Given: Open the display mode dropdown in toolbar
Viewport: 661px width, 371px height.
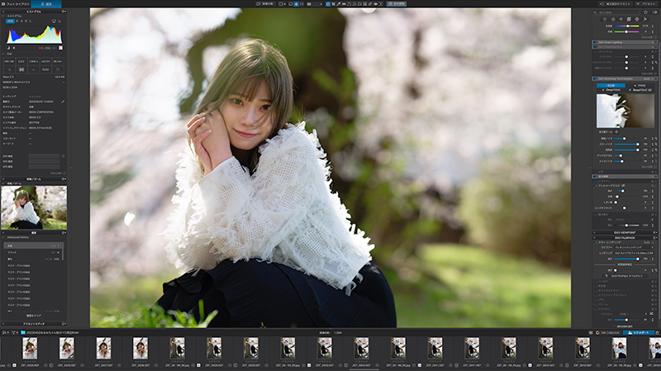Looking at the screenshot, I should pos(282,4).
